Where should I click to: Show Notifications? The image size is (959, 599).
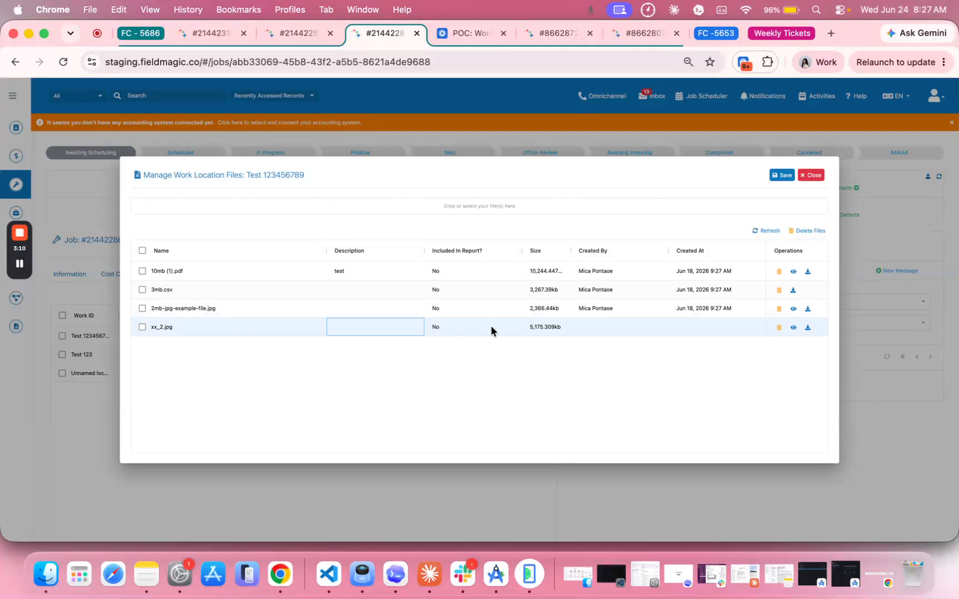point(763,96)
